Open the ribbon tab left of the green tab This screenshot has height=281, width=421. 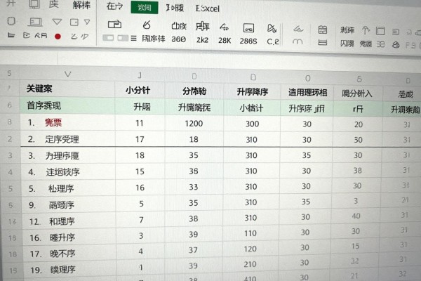coord(114,6)
